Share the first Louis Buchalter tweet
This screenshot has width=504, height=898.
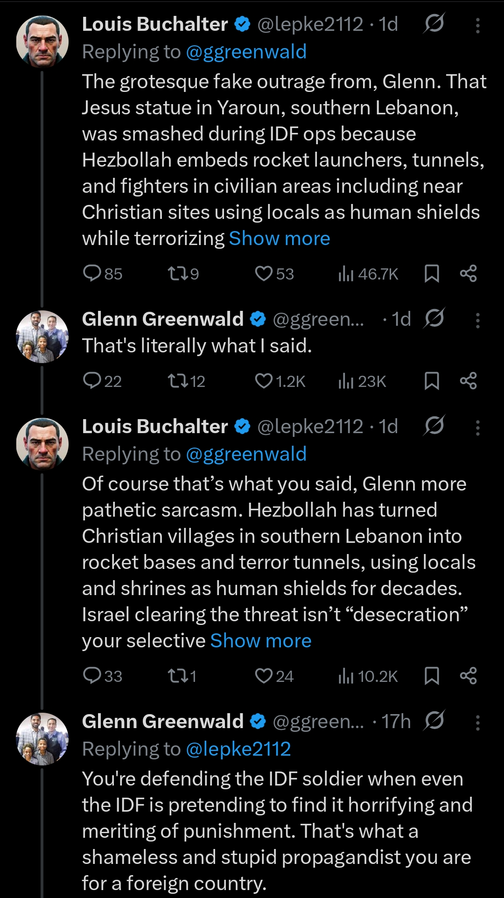468,274
